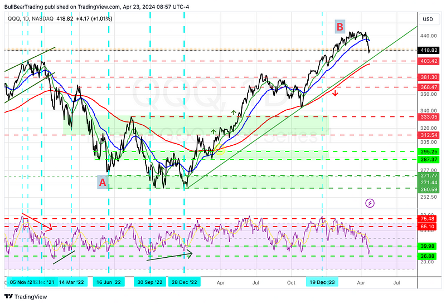446x304 pixels.
Task: Click the 305.00 price axis value
Action: [428, 142]
